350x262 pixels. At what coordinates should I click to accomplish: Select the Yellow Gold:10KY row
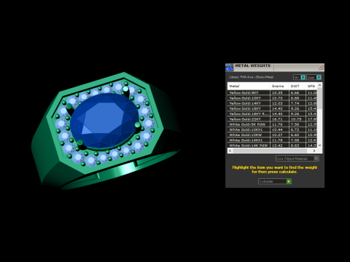(272, 98)
